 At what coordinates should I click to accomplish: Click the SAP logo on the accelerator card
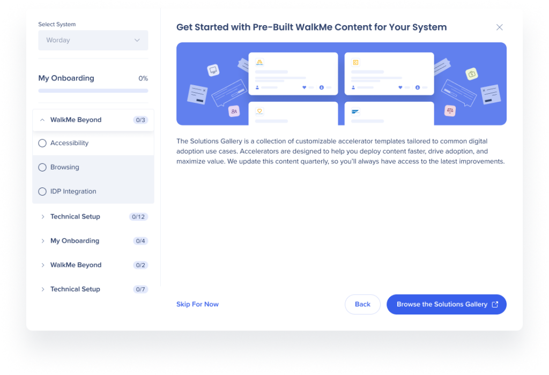355,111
